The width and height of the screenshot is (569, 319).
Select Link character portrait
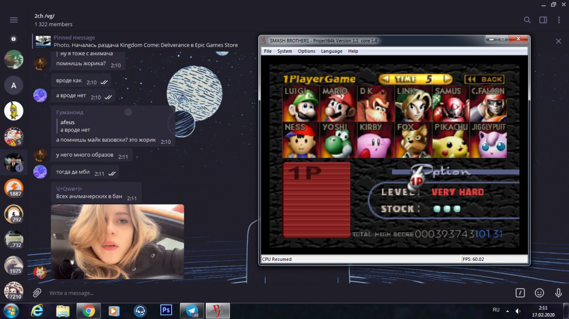pos(413,103)
